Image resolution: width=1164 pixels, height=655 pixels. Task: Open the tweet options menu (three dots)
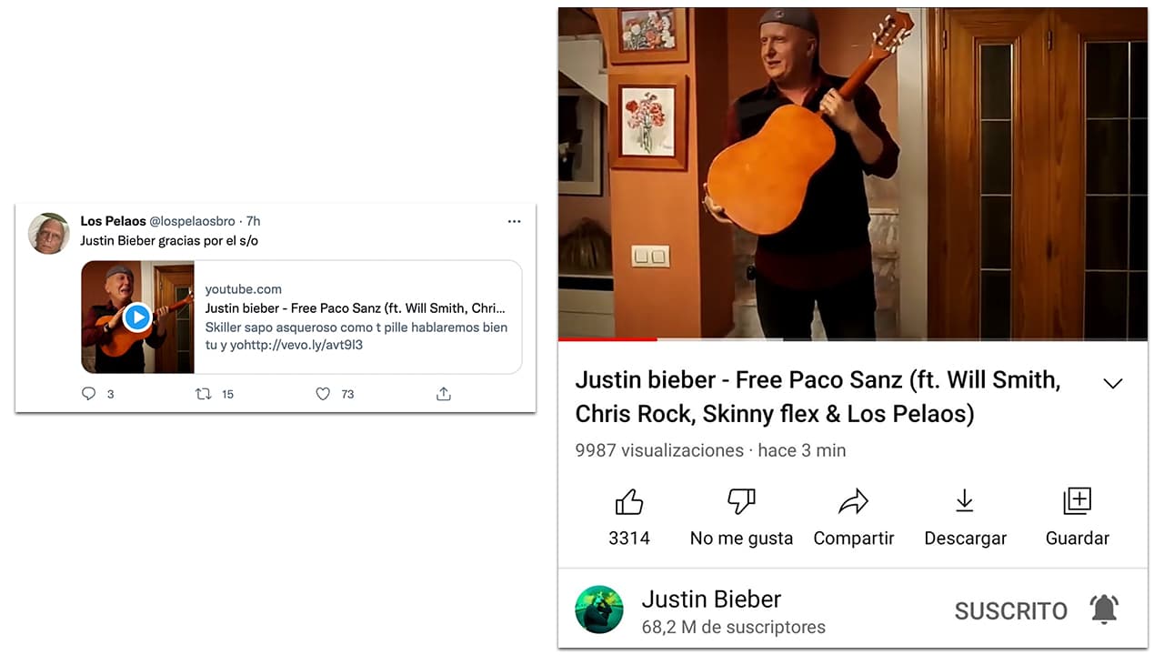(x=514, y=221)
